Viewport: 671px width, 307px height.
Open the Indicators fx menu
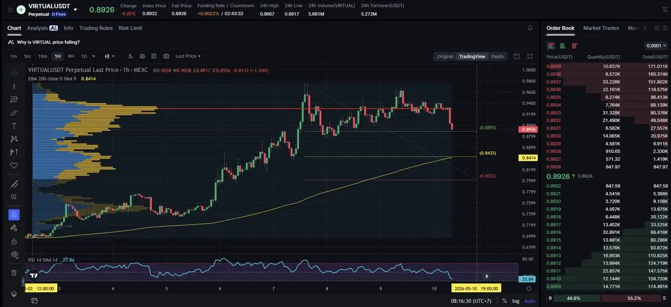(130, 56)
